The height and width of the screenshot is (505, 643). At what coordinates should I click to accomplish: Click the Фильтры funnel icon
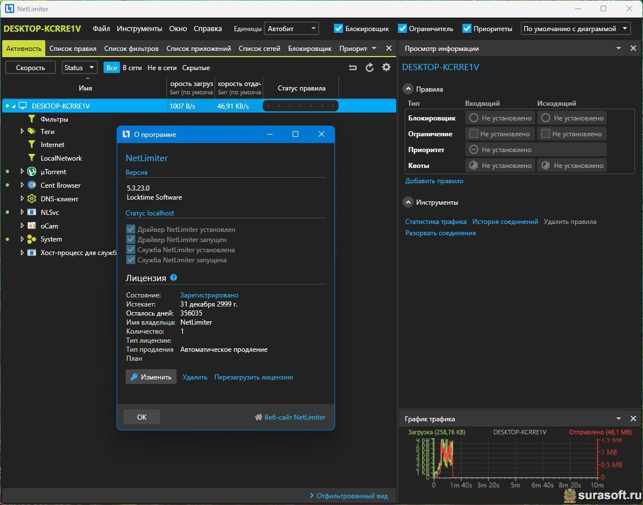32,119
